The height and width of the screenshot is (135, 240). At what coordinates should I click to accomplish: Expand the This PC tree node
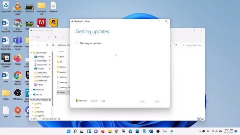point(31,94)
